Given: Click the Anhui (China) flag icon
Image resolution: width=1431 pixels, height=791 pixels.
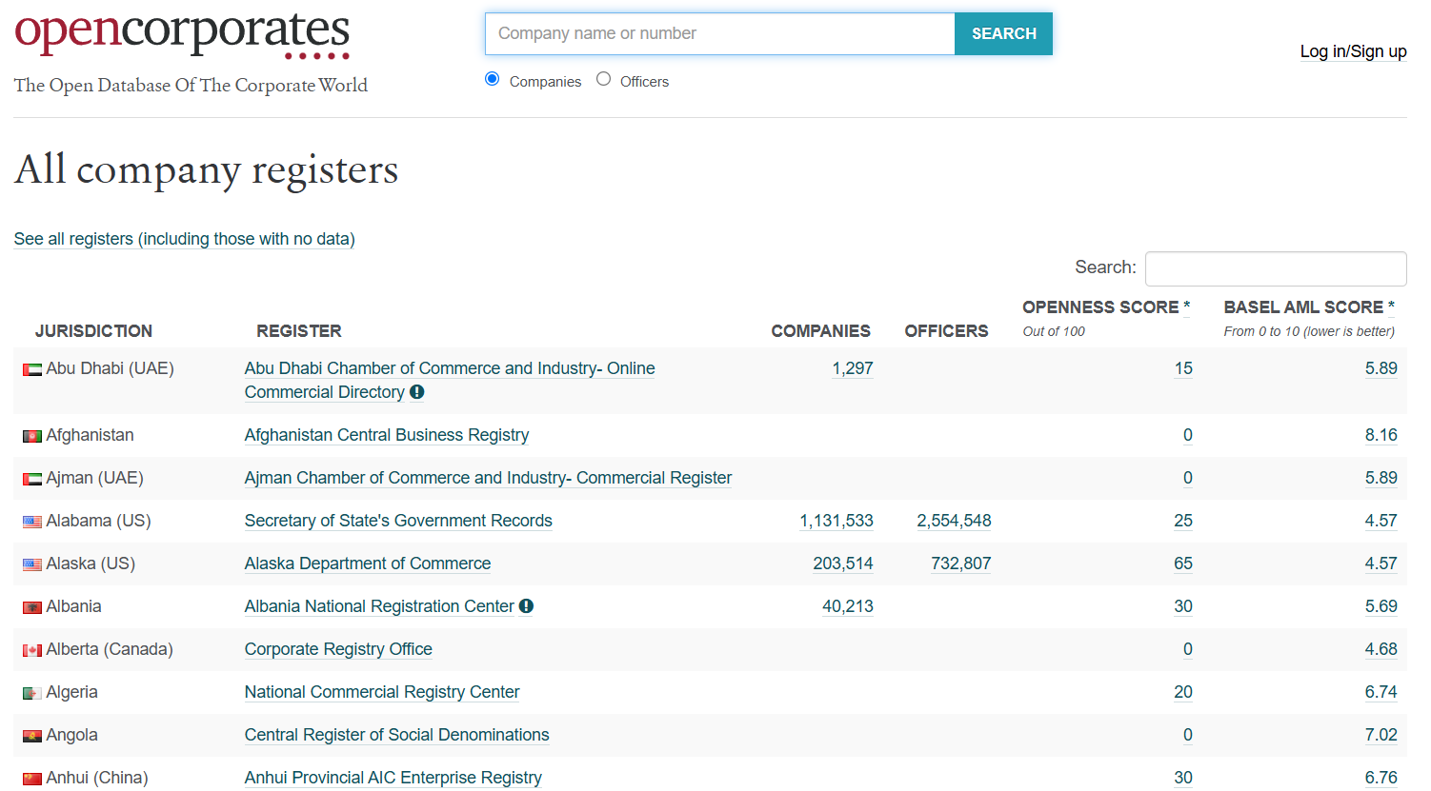Looking at the screenshot, I should pyautogui.click(x=32, y=779).
